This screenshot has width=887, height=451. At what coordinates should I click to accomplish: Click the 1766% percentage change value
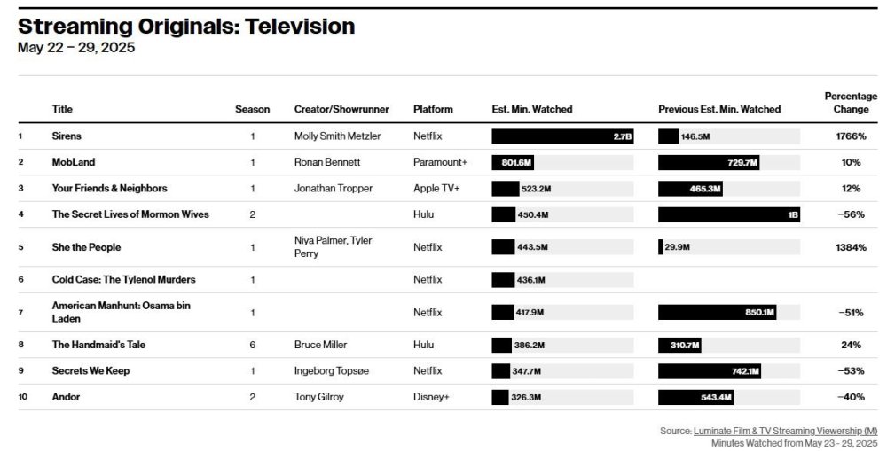coord(851,136)
